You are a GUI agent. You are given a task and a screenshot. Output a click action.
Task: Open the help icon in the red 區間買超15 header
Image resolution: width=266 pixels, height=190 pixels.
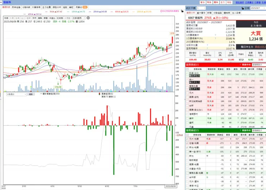pos(240,65)
